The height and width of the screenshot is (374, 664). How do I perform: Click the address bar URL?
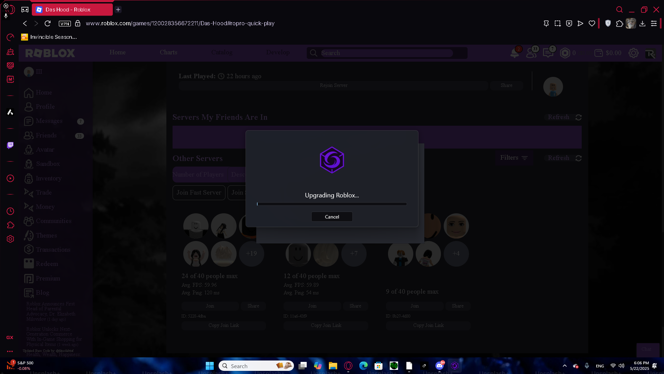click(x=180, y=23)
